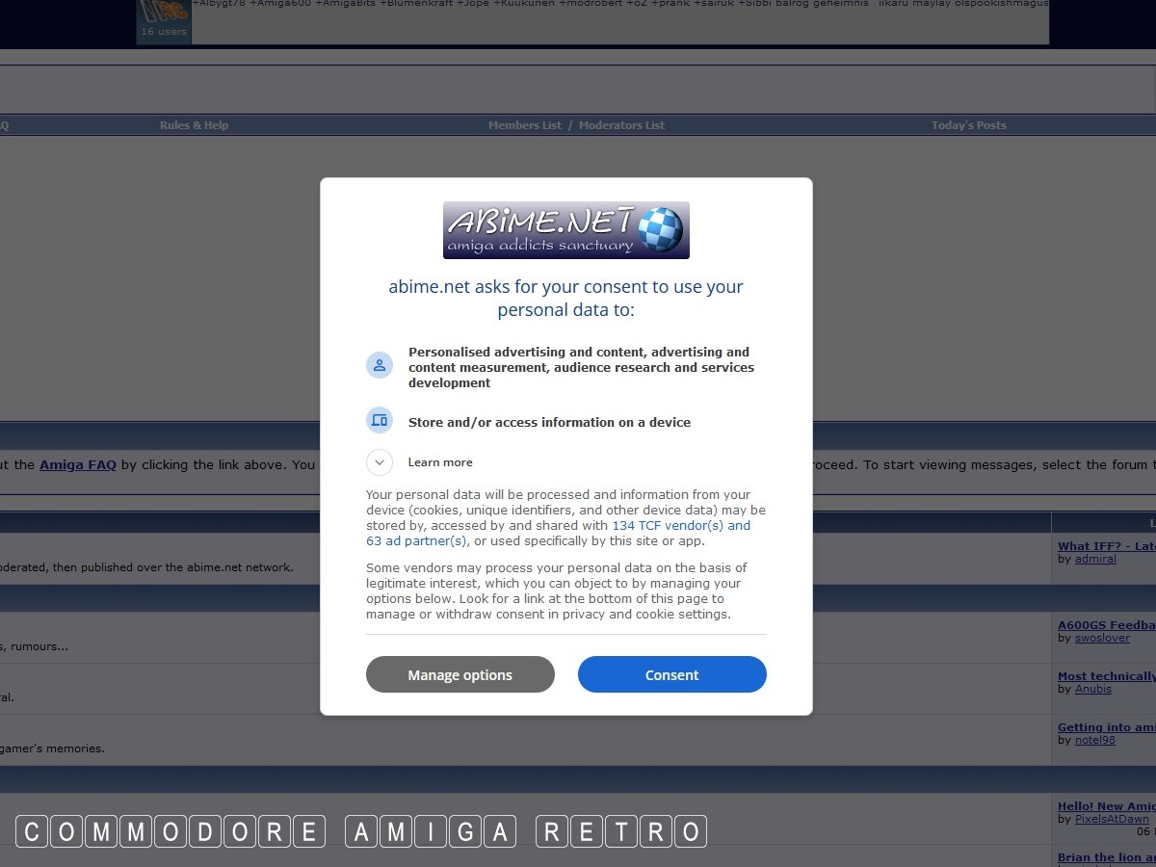Expand the Learn more chevron
1156x867 pixels.
pyautogui.click(x=380, y=462)
